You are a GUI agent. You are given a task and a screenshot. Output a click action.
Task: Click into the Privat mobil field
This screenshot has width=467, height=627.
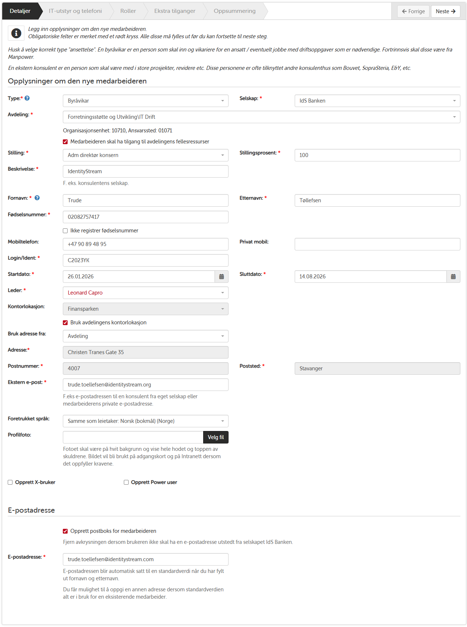pos(377,244)
